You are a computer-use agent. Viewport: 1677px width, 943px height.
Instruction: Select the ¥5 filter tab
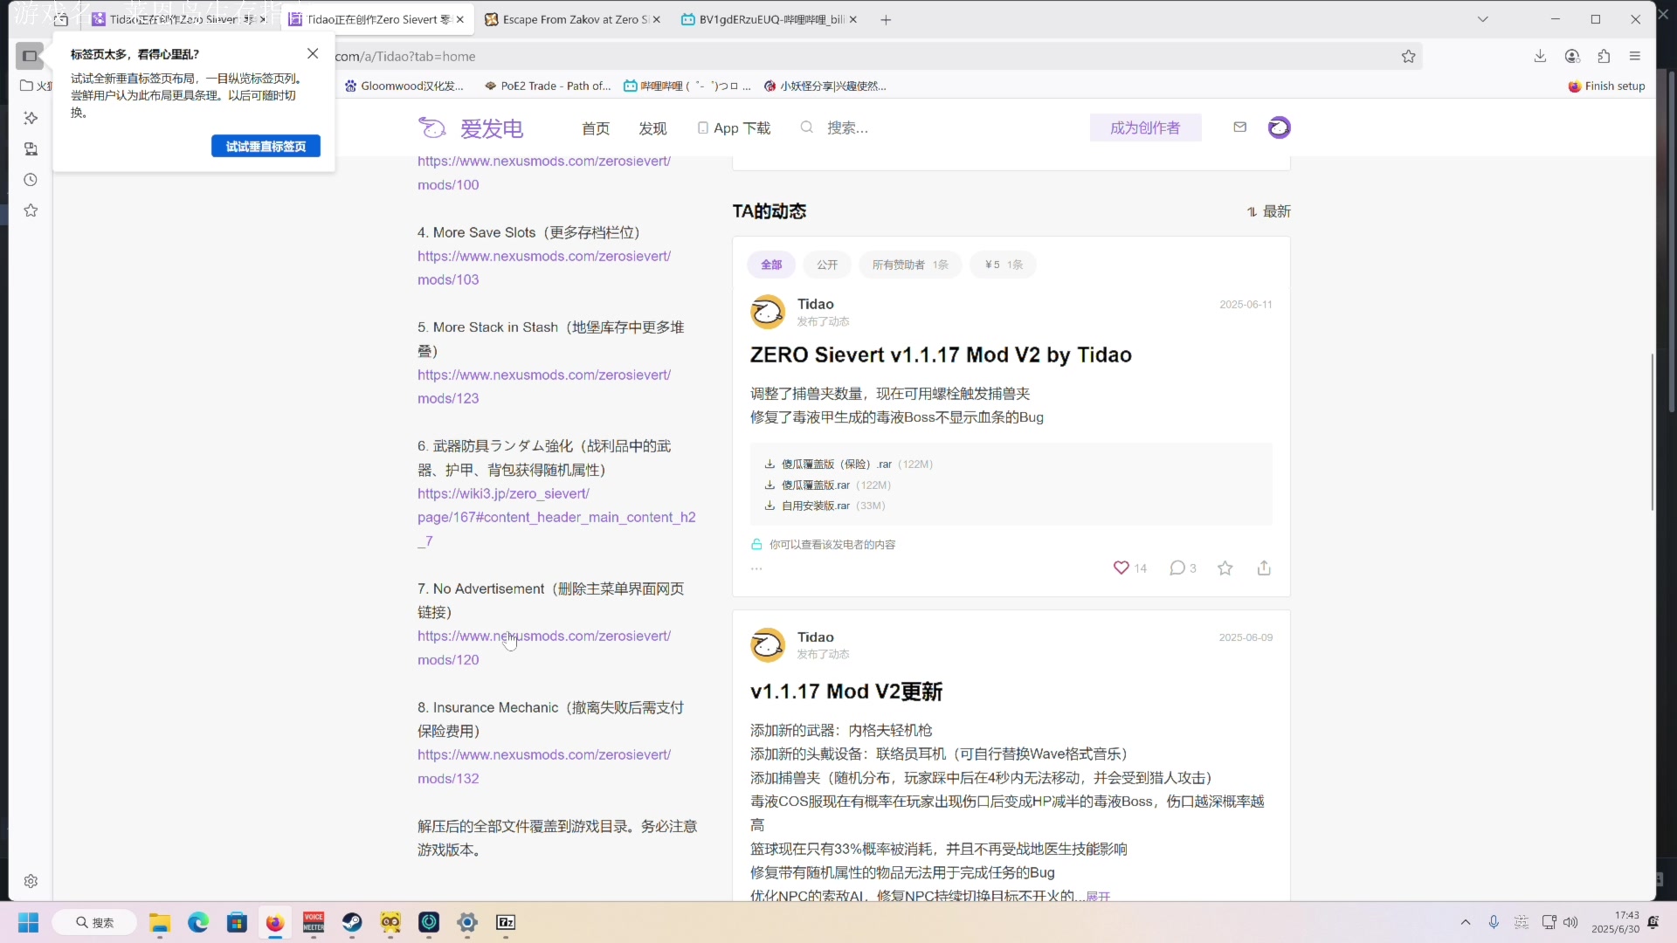[x=1004, y=265]
